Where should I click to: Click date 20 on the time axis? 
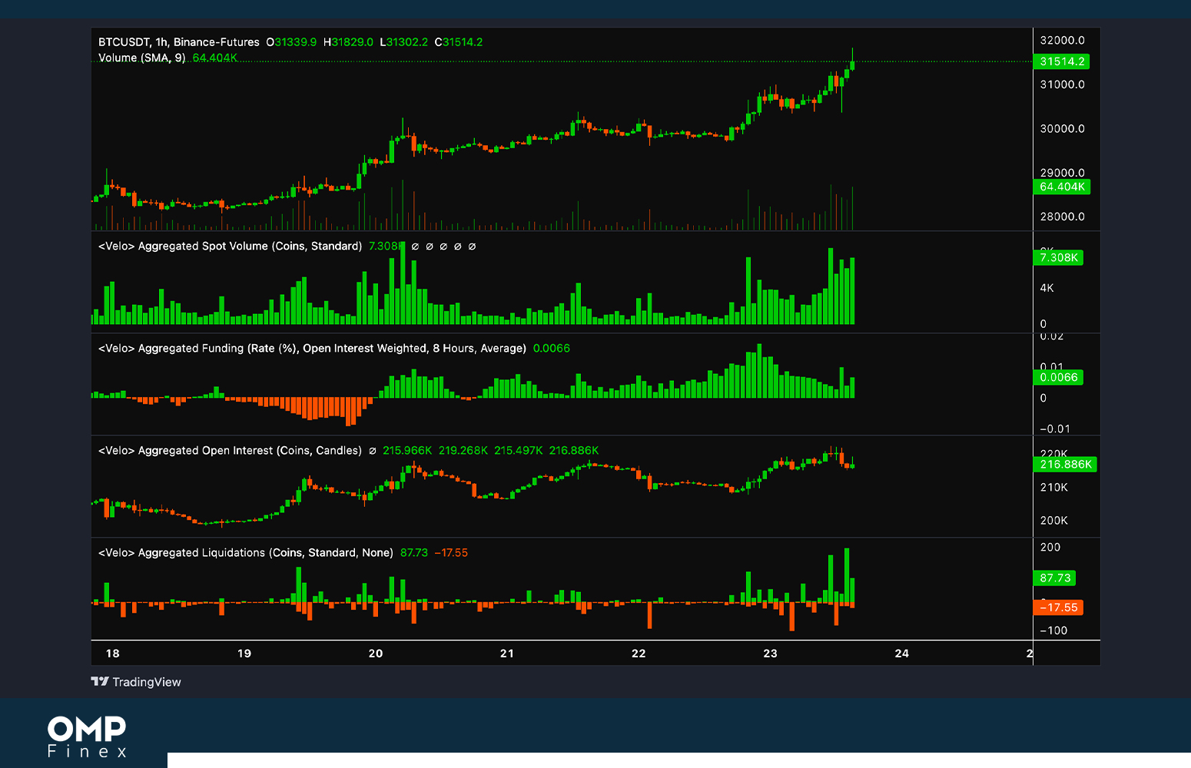point(376,654)
